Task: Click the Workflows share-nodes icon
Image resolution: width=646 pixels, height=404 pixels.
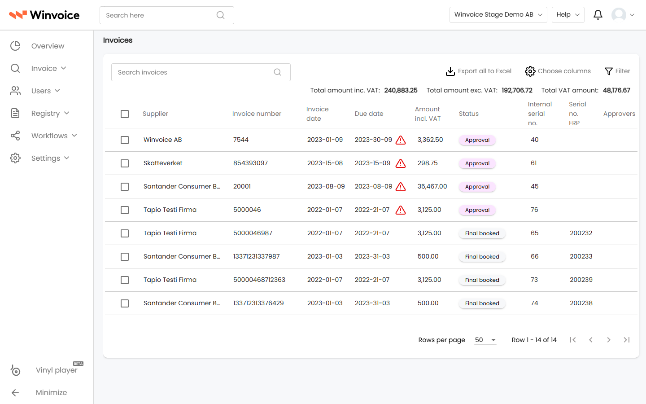Action: [x=15, y=136]
